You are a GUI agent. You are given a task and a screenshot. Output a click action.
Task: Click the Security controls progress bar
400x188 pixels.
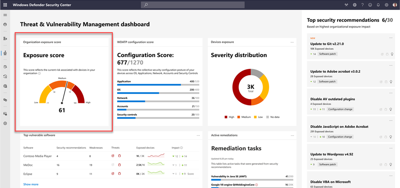[x=158, y=118]
